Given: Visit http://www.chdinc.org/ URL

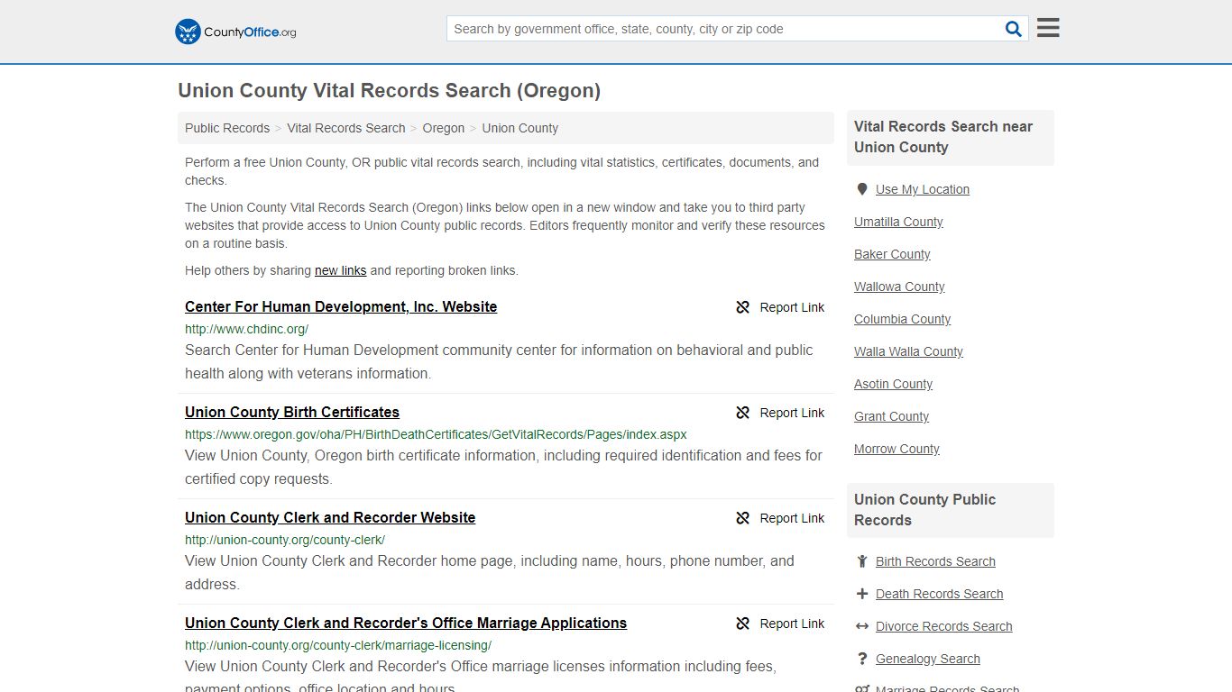Looking at the screenshot, I should [247, 329].
